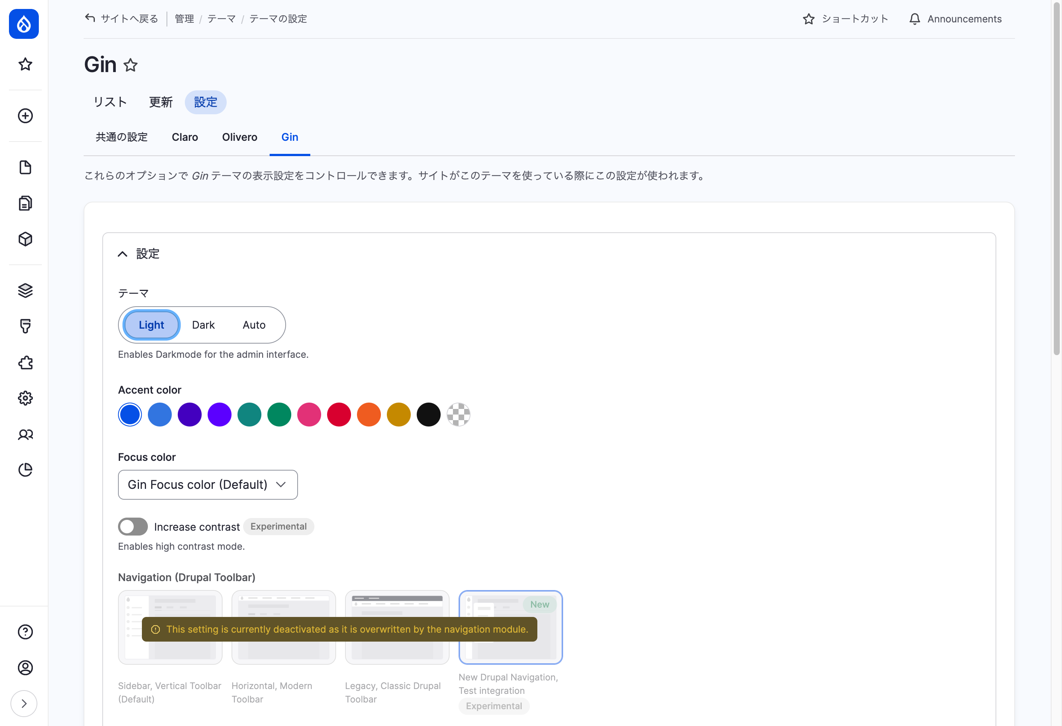The width and height of the screenshot is (1062, 726).
Task: Open the Reports pie-chart icon in sidebar
Action: 25,470
